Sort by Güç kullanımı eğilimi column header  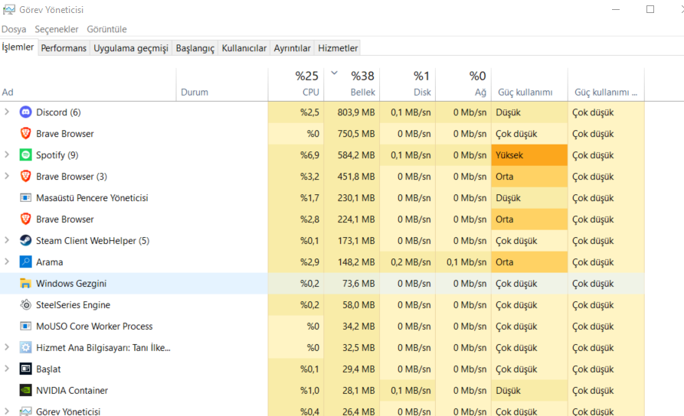click(606, 85)
